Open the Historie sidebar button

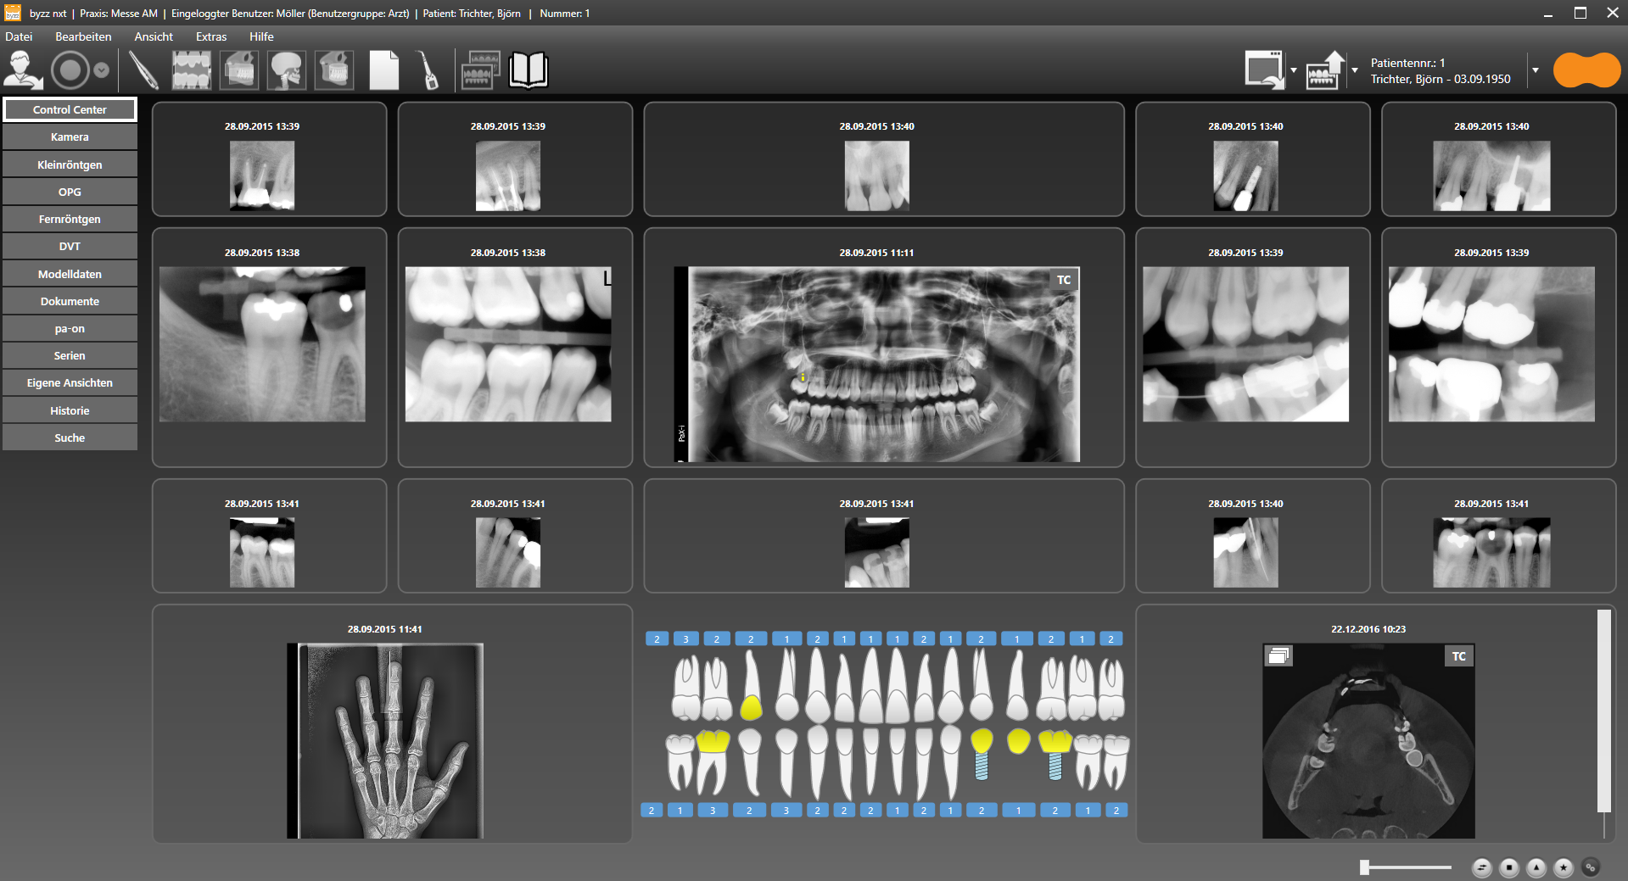[70, 410]
